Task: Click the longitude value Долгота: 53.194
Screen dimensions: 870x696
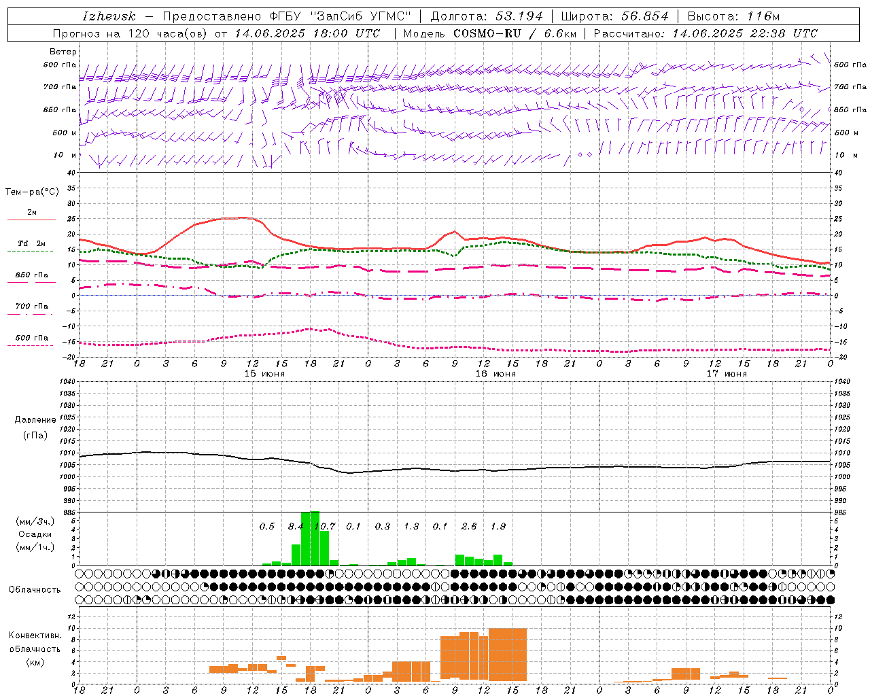Action: [487, 16]
